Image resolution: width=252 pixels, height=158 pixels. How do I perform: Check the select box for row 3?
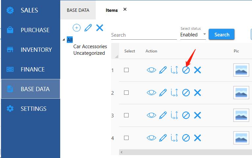tap(126, 115)
